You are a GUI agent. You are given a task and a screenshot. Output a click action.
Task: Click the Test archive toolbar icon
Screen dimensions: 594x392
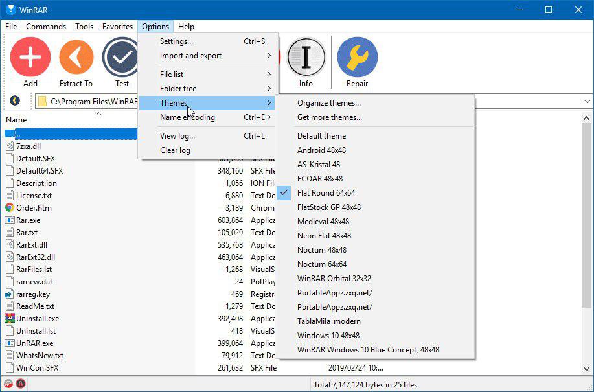(x=122, y=58)
